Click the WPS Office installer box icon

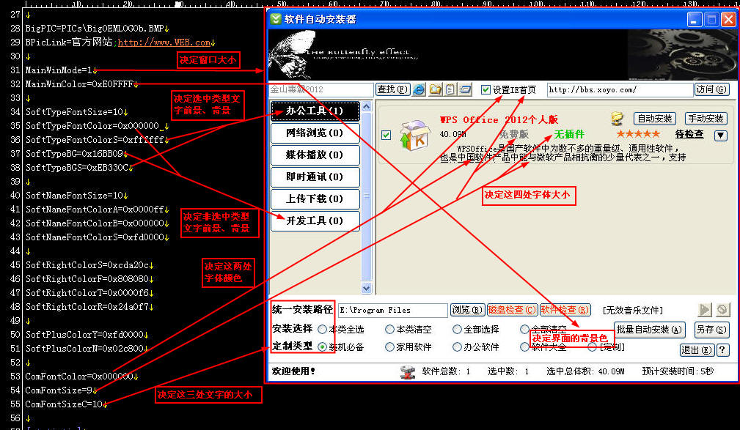414,136
